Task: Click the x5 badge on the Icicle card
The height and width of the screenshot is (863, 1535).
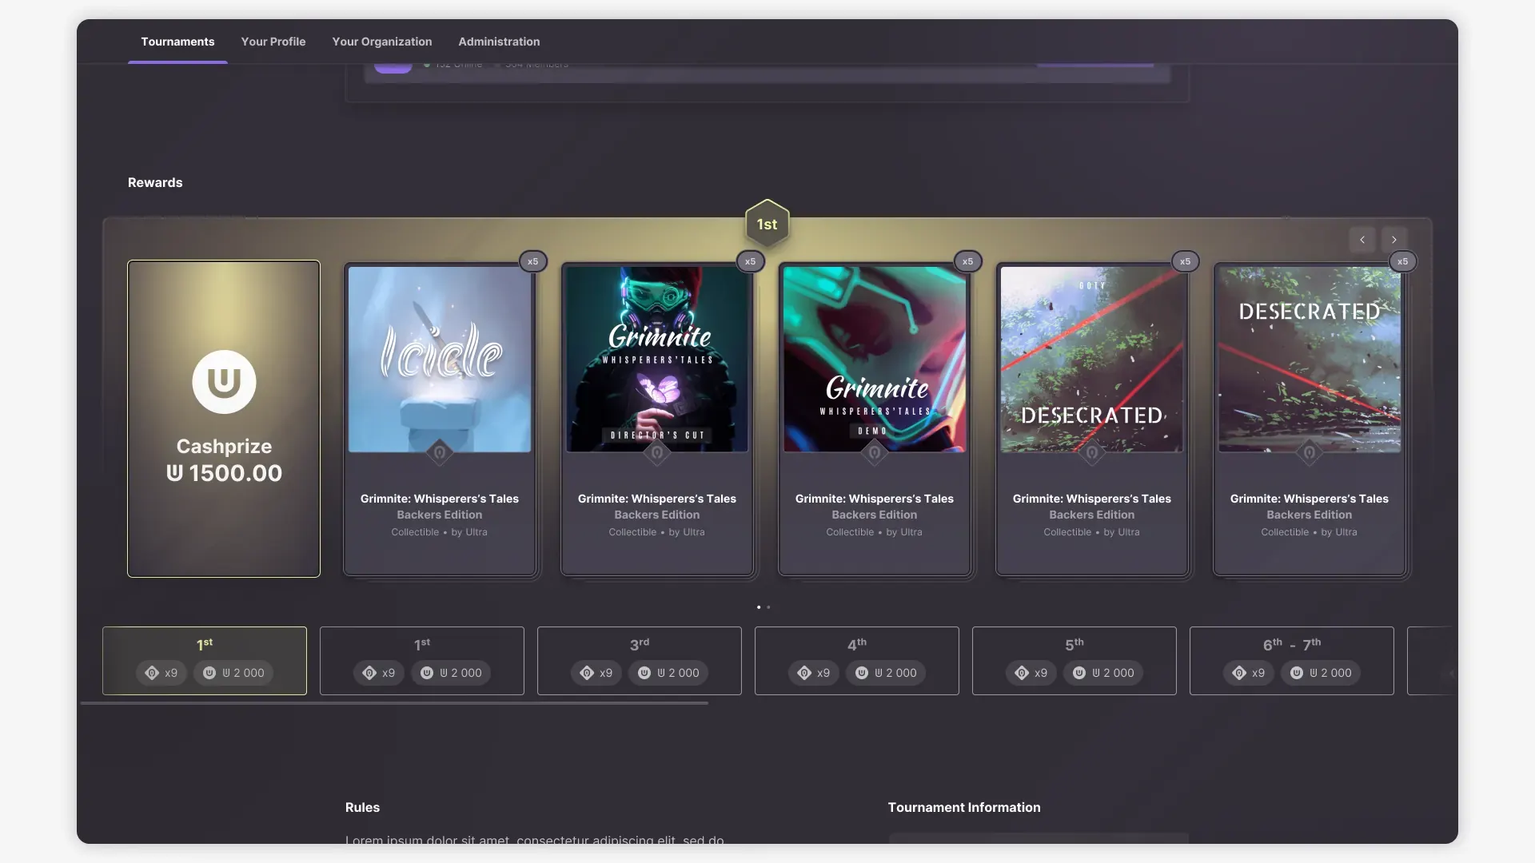Action: pos(533,261)
